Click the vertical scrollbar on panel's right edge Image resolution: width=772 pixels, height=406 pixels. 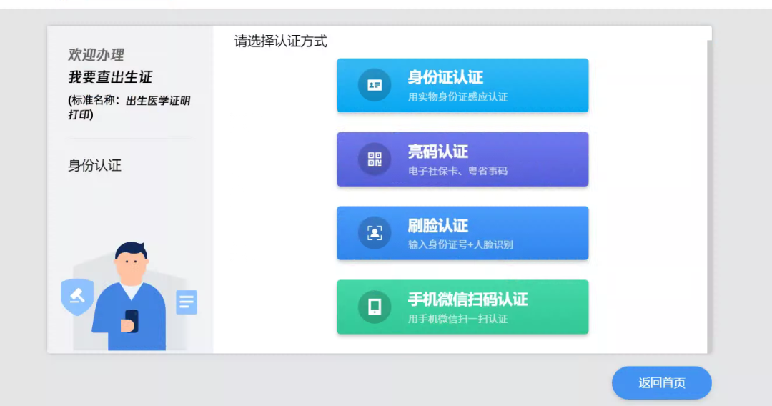pyautogui.click(x=709, y=197)
